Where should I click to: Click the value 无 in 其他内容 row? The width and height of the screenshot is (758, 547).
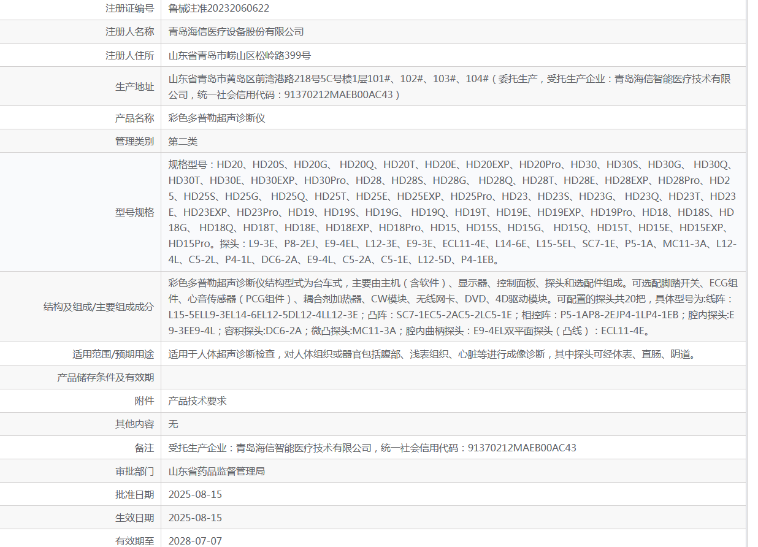[174, 424]
